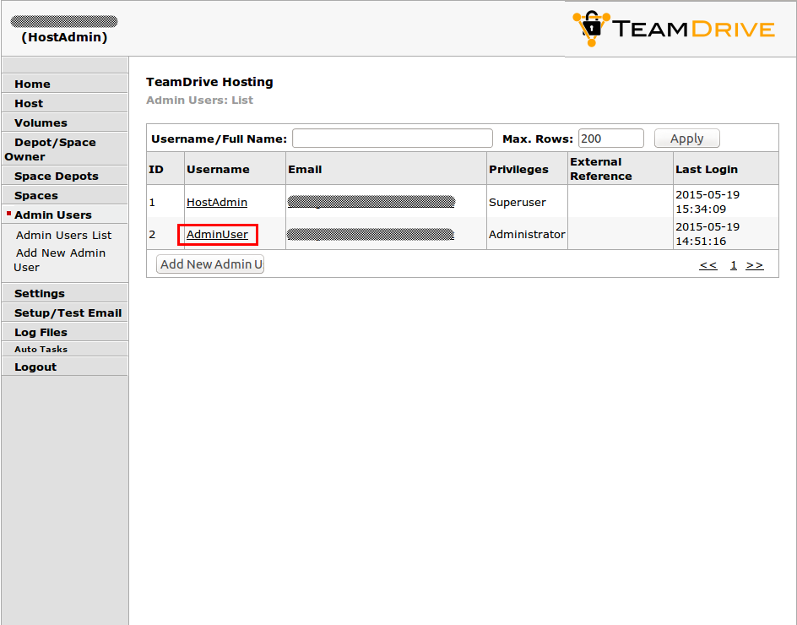This screenshot has height=625, width=797.
Task: Open Auto Tasks in sidebar
Action: click(41, 349)
